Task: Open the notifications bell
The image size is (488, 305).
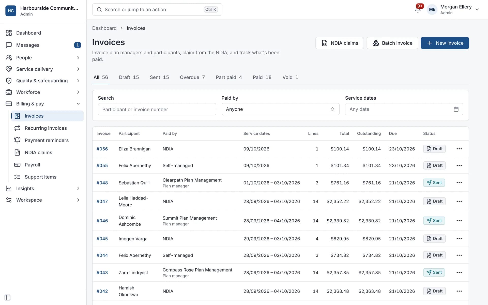Action: click(418, 9)
